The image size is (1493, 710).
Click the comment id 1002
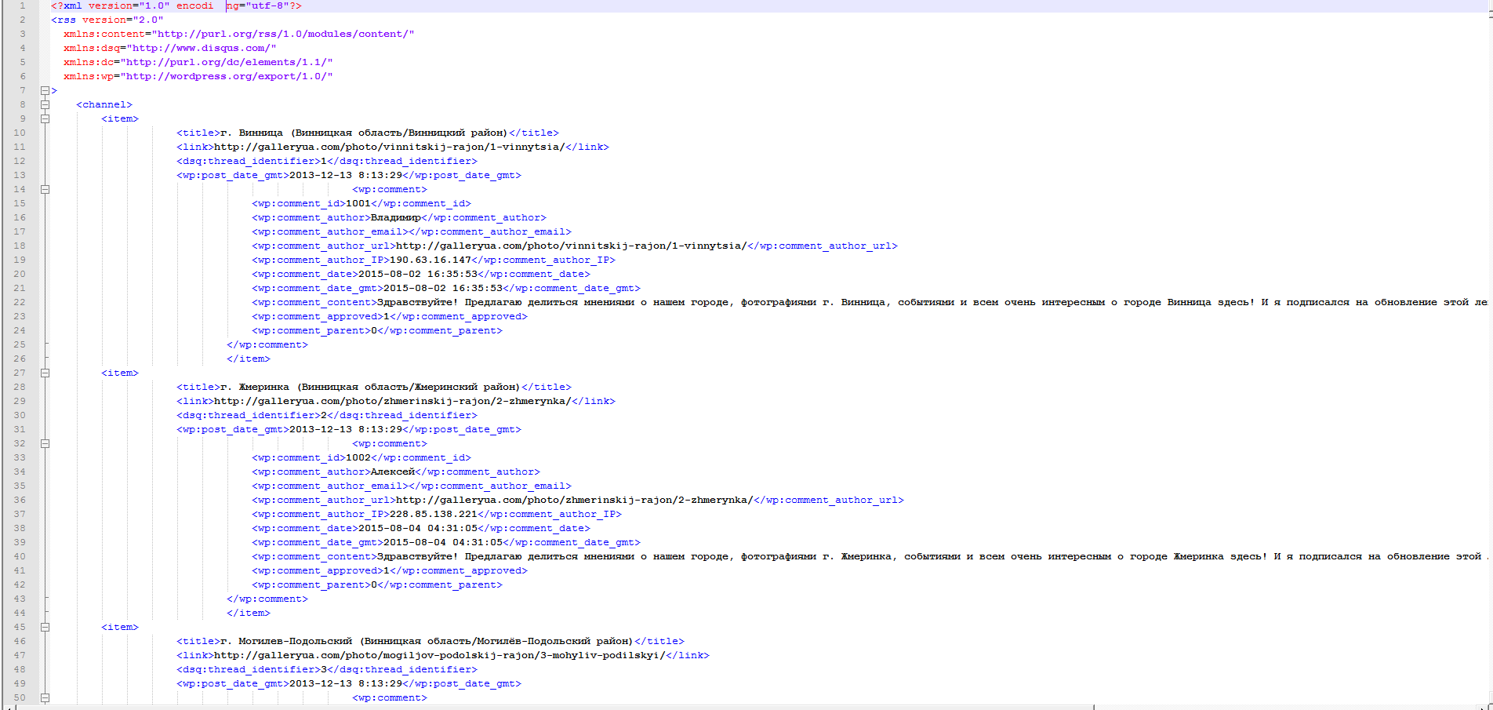pos(358,457)
